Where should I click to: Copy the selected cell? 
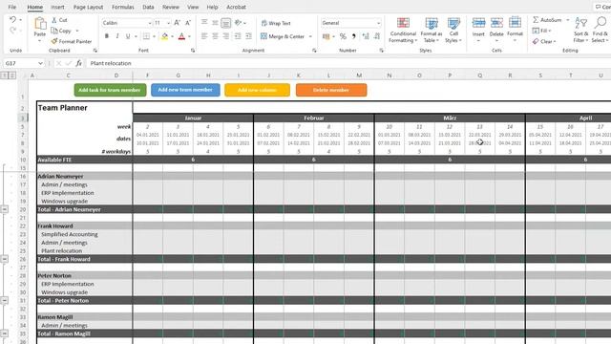61,31
